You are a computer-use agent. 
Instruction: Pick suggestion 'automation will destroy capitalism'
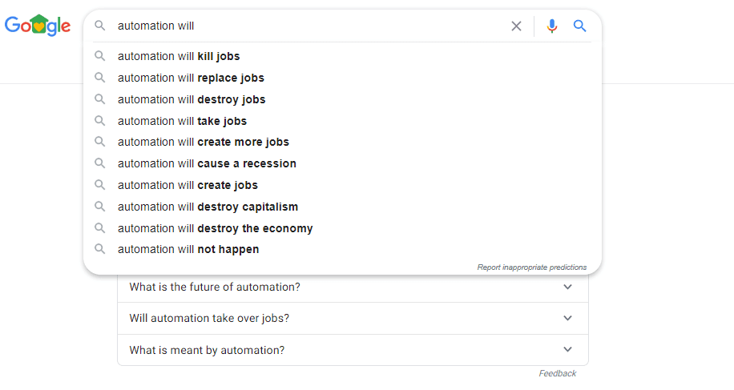tap(208, 207)
